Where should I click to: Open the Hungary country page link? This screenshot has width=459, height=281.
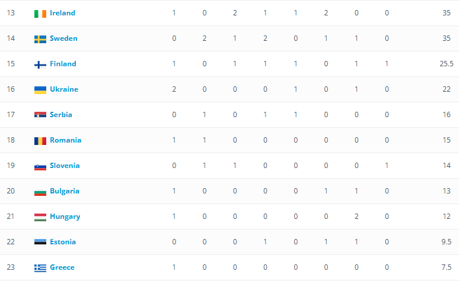pos(65,217)
